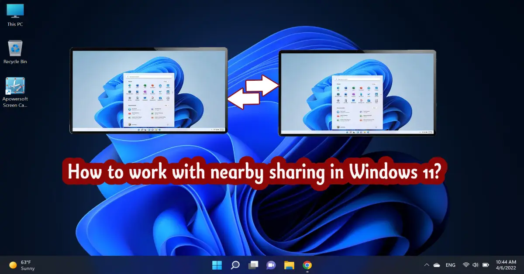Open the Windows Start button
Viewport: 524px width, 274px height.
click(x=217, y=265)
